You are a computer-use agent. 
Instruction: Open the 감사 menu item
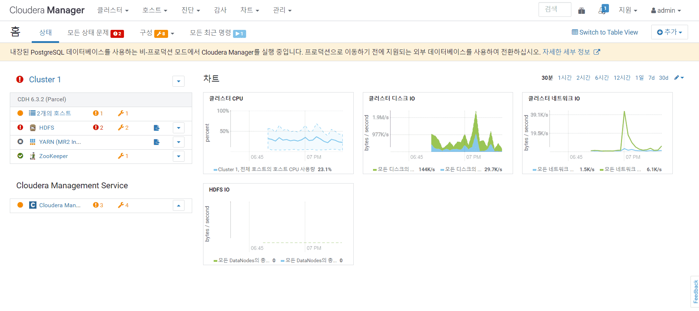click(220, 10)
